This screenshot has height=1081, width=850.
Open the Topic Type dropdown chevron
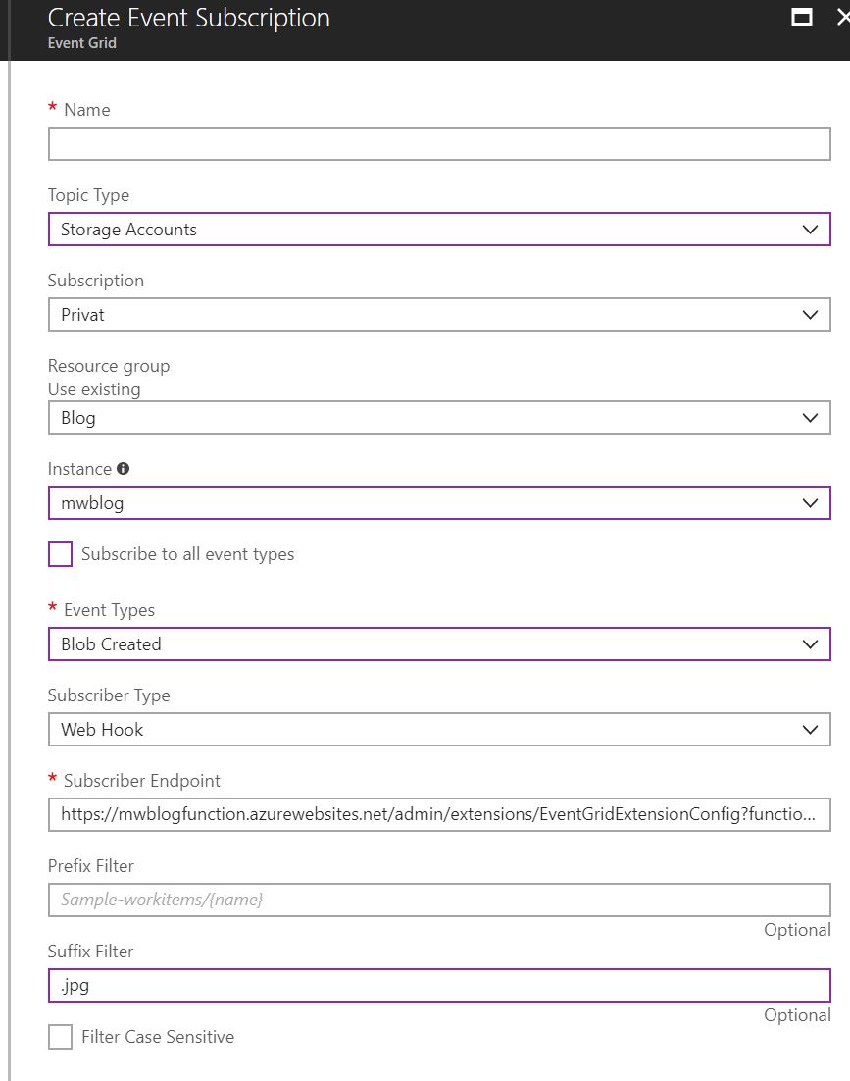pyautogui.click(x=810, y=230)
